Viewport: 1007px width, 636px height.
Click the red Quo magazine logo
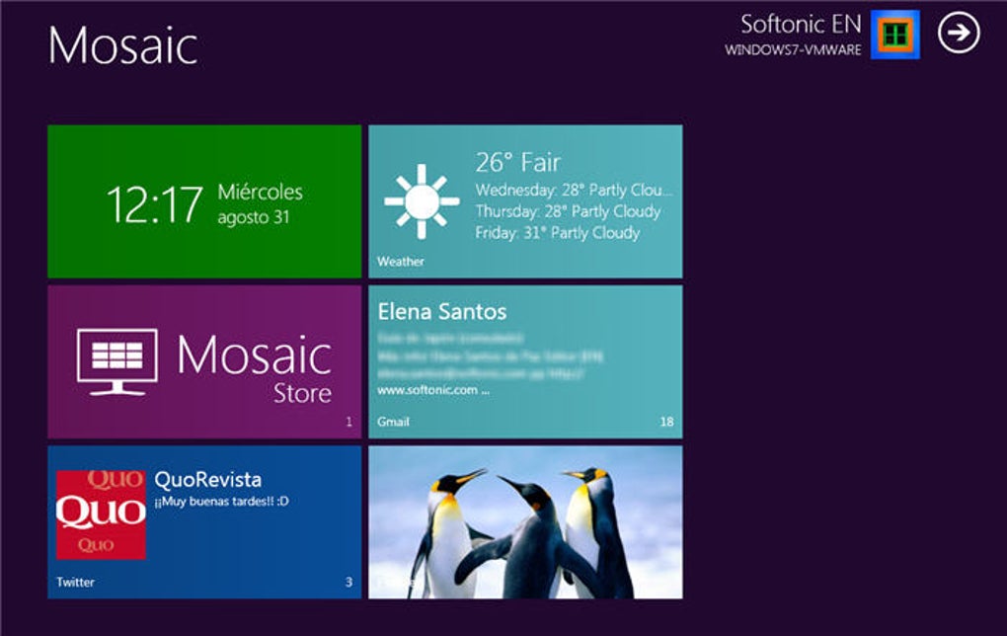click(x=101, y=515)
